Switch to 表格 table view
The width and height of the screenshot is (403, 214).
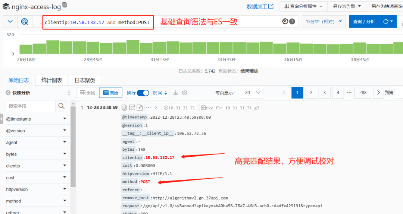tap(88, 93)
